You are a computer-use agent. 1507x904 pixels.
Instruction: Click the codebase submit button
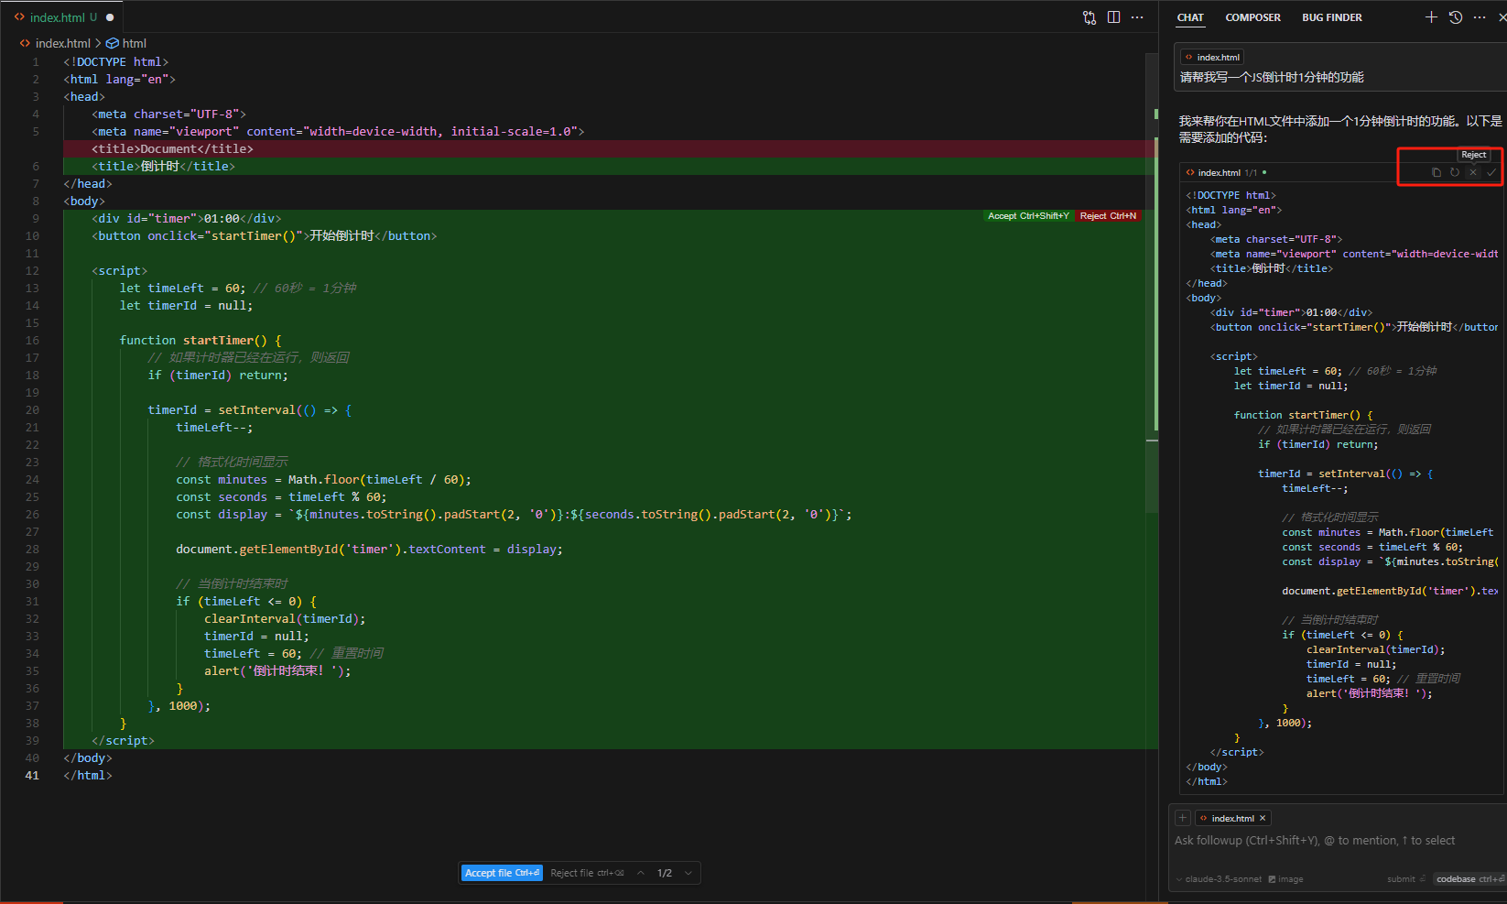pos(1469,879)
